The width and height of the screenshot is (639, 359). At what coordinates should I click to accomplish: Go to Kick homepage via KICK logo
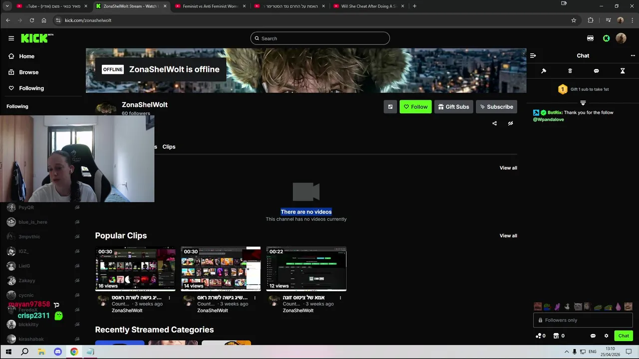(x=36, y=38)
